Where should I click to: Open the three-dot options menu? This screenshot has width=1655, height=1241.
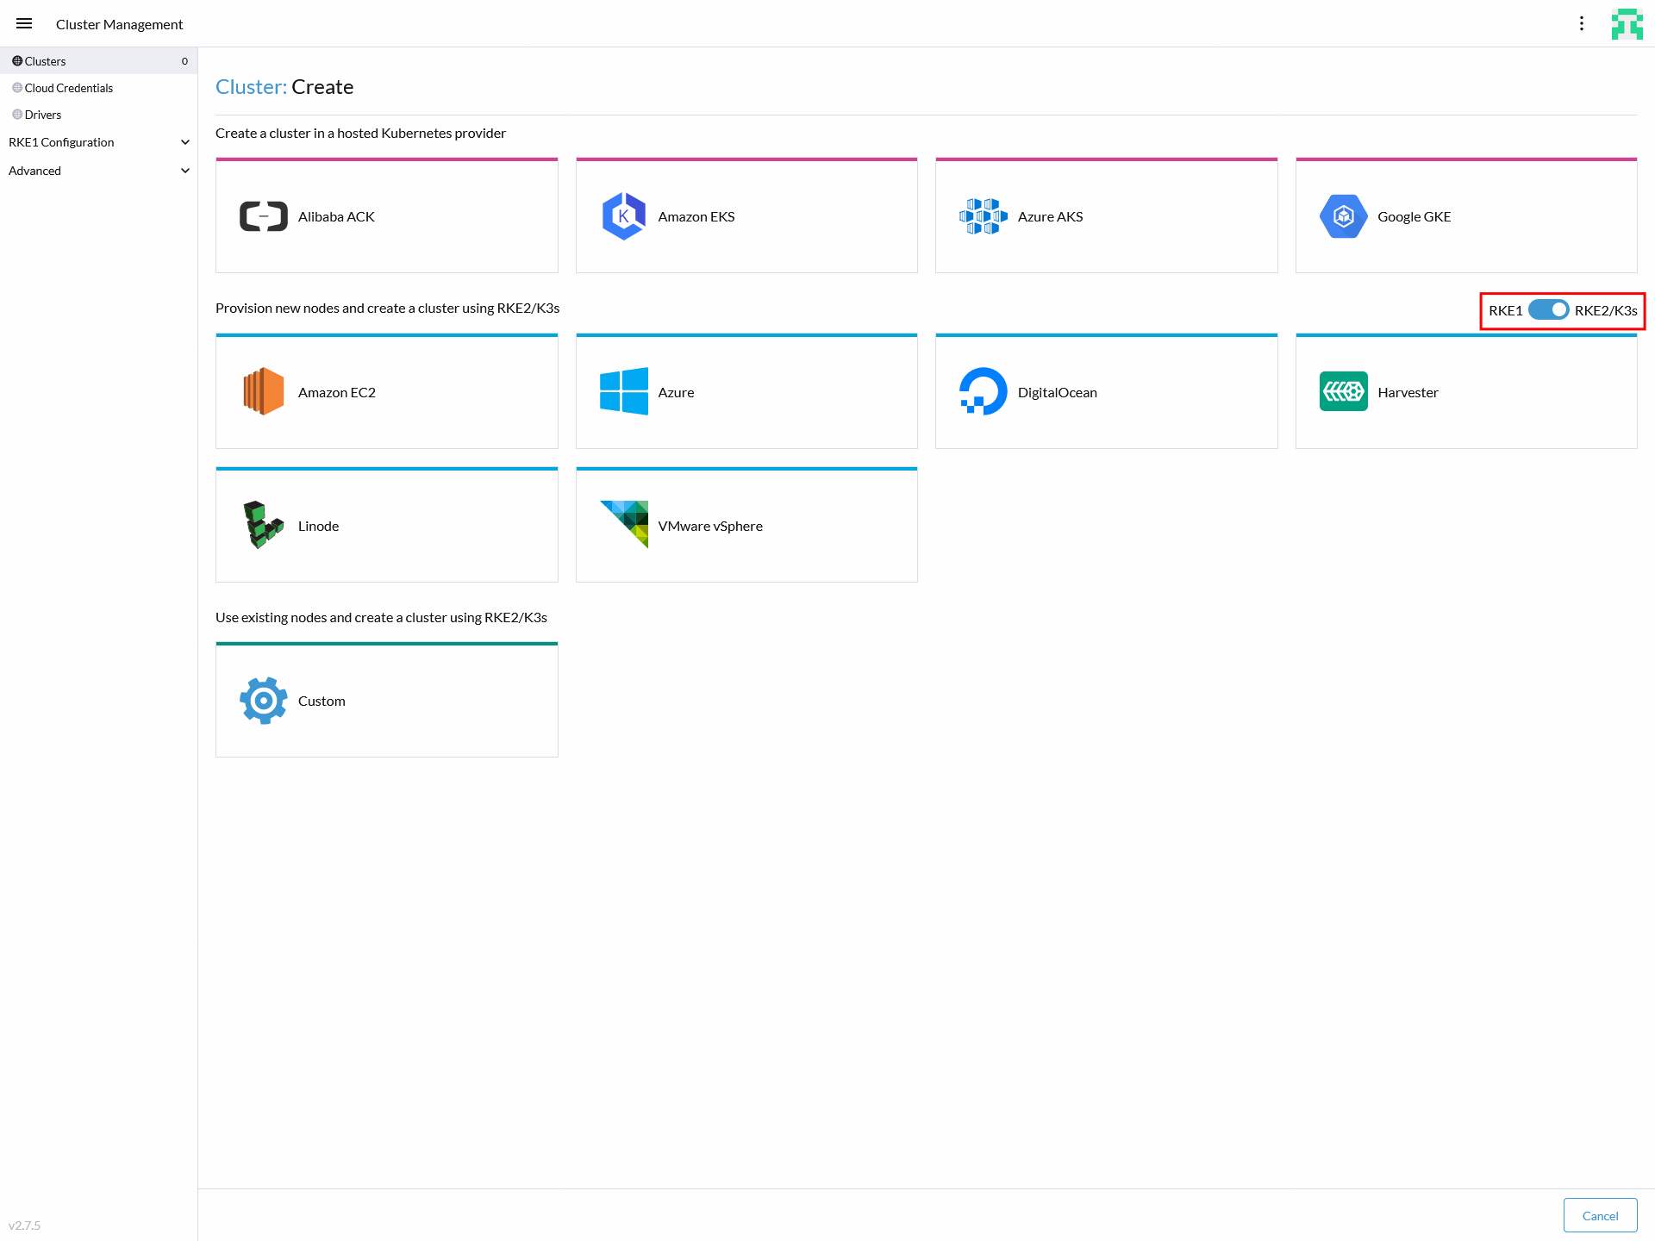(1582, 24)
